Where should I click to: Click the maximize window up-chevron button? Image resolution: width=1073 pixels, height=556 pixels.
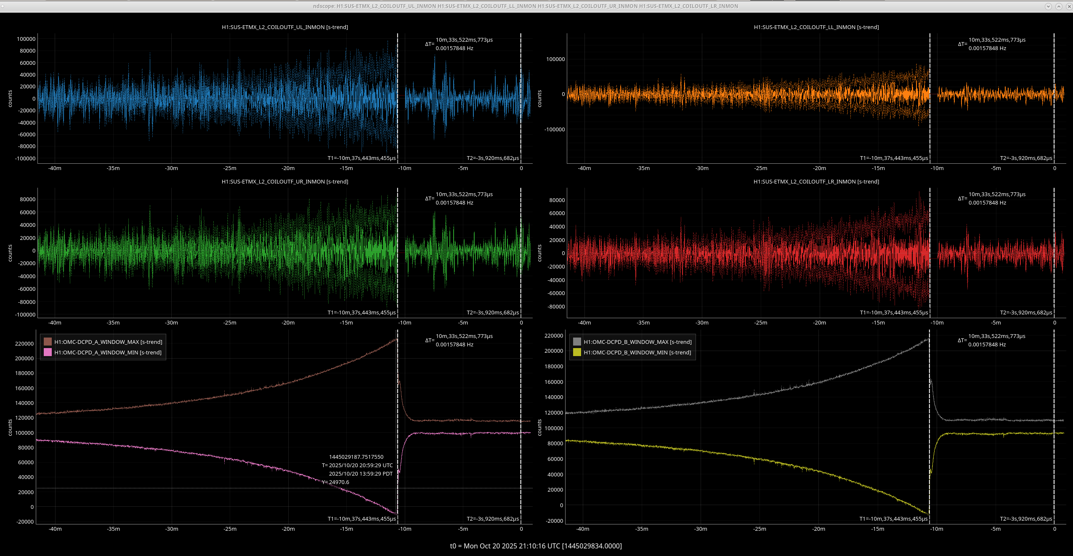[1059, 6]
